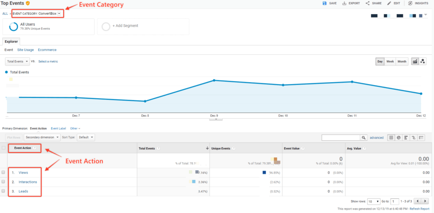Select the Event metric group tab
The image size is (434, 213).
point(9,50)
